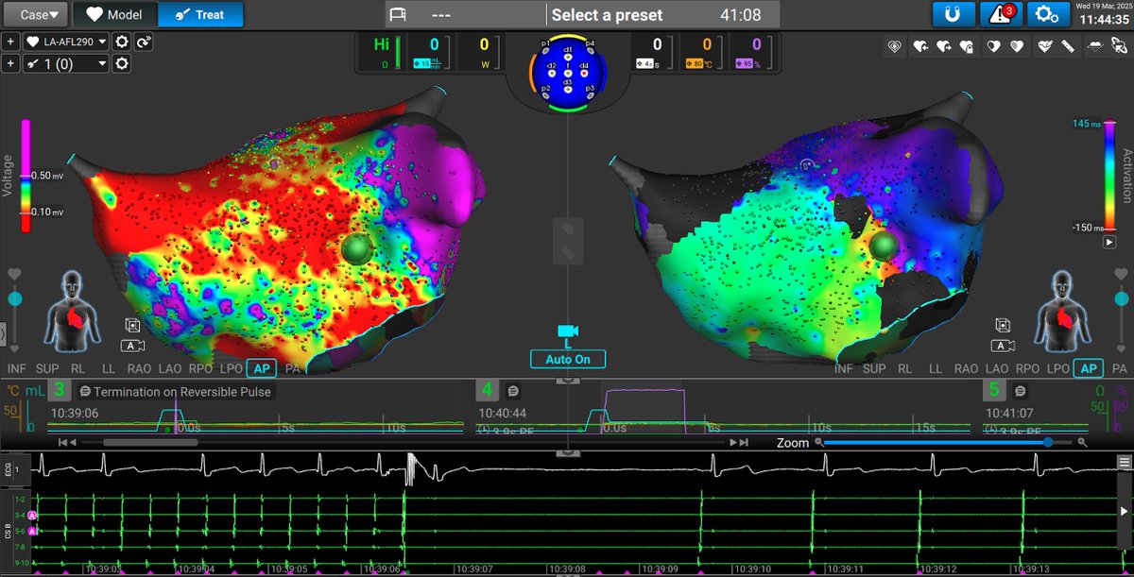Select the LL view on right map

click(x=935, y=368)
